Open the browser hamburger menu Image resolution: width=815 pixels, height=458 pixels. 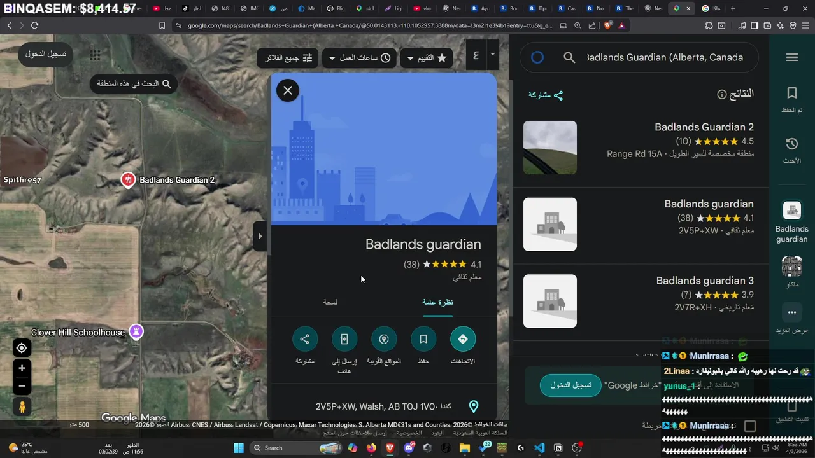pos(805,25)
